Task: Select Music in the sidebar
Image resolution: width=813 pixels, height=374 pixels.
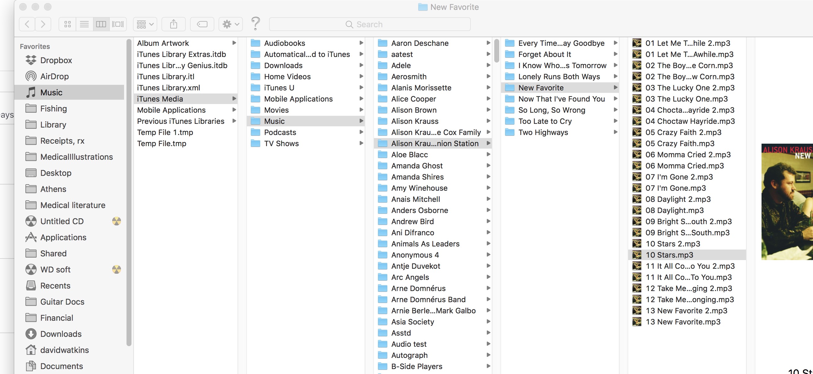Action: pos(69,92)
